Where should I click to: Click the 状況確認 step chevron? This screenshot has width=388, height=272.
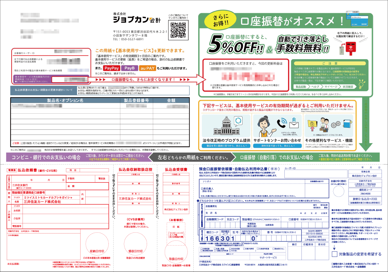tap(347, 87)
